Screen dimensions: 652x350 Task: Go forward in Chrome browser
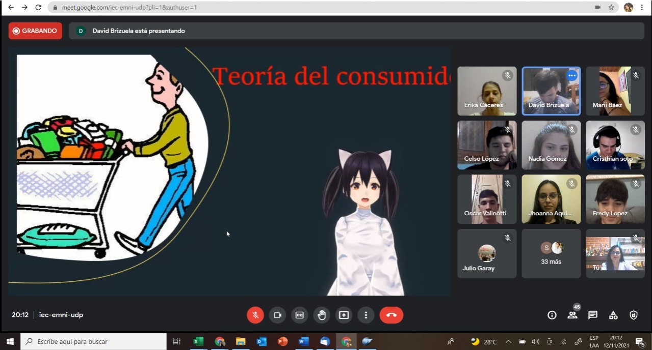coord(24,8)
